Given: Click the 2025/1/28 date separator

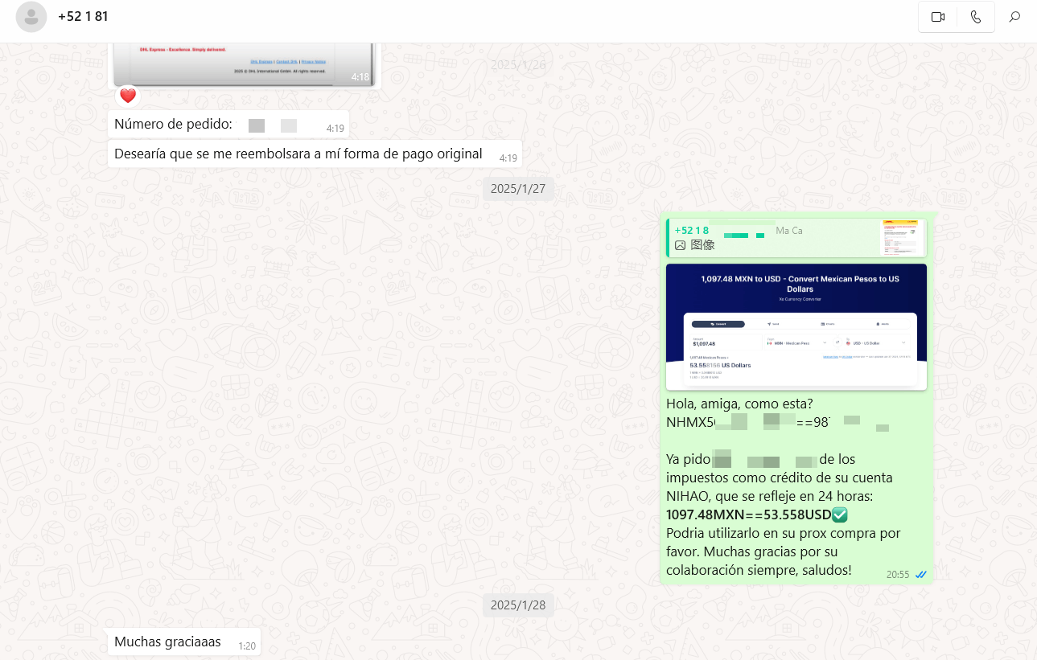Looking at the screenshot, I should (518, 605).
